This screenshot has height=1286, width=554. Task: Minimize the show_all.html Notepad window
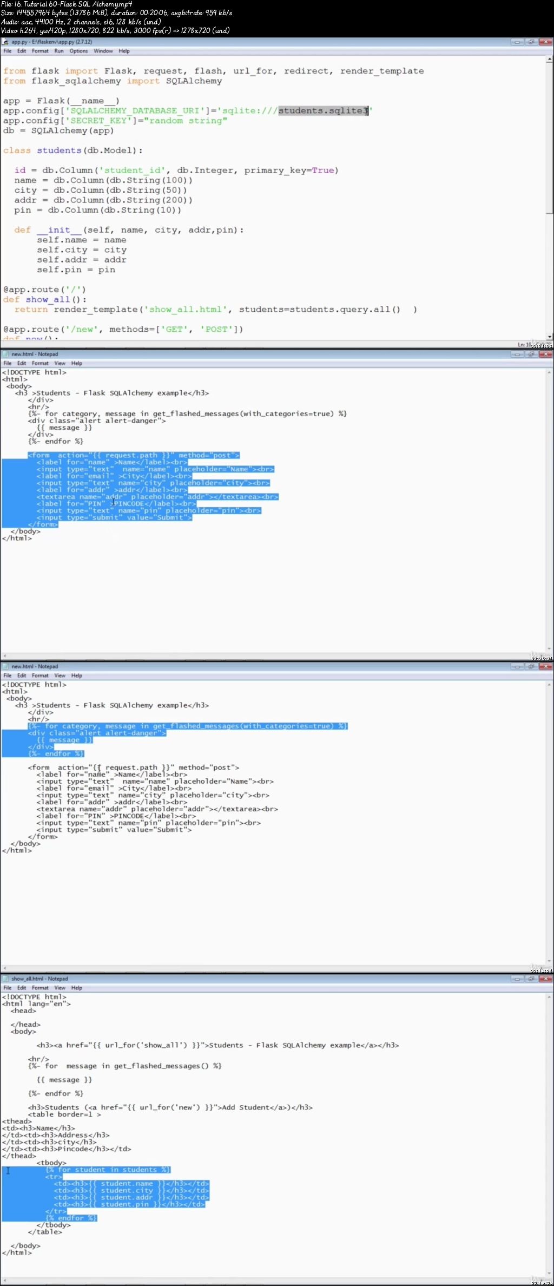pos(517,979)
